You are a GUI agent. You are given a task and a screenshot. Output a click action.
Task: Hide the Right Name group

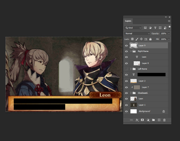click(x=126, y=51)
